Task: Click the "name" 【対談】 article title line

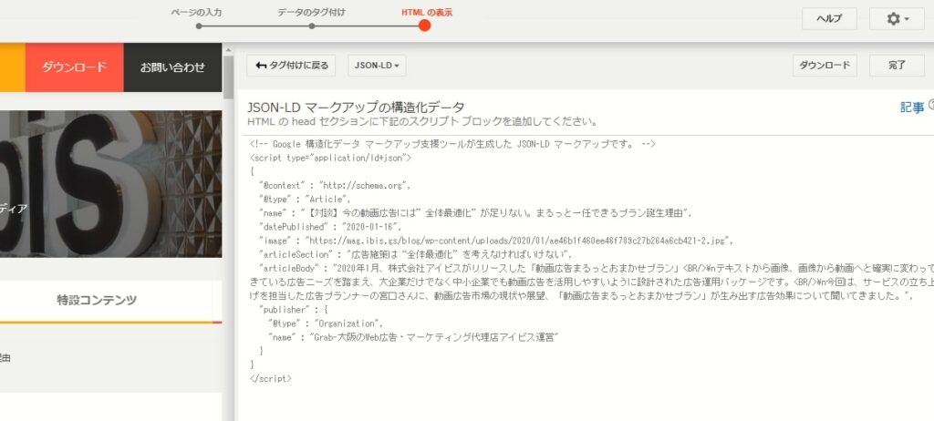Action: 474,212
